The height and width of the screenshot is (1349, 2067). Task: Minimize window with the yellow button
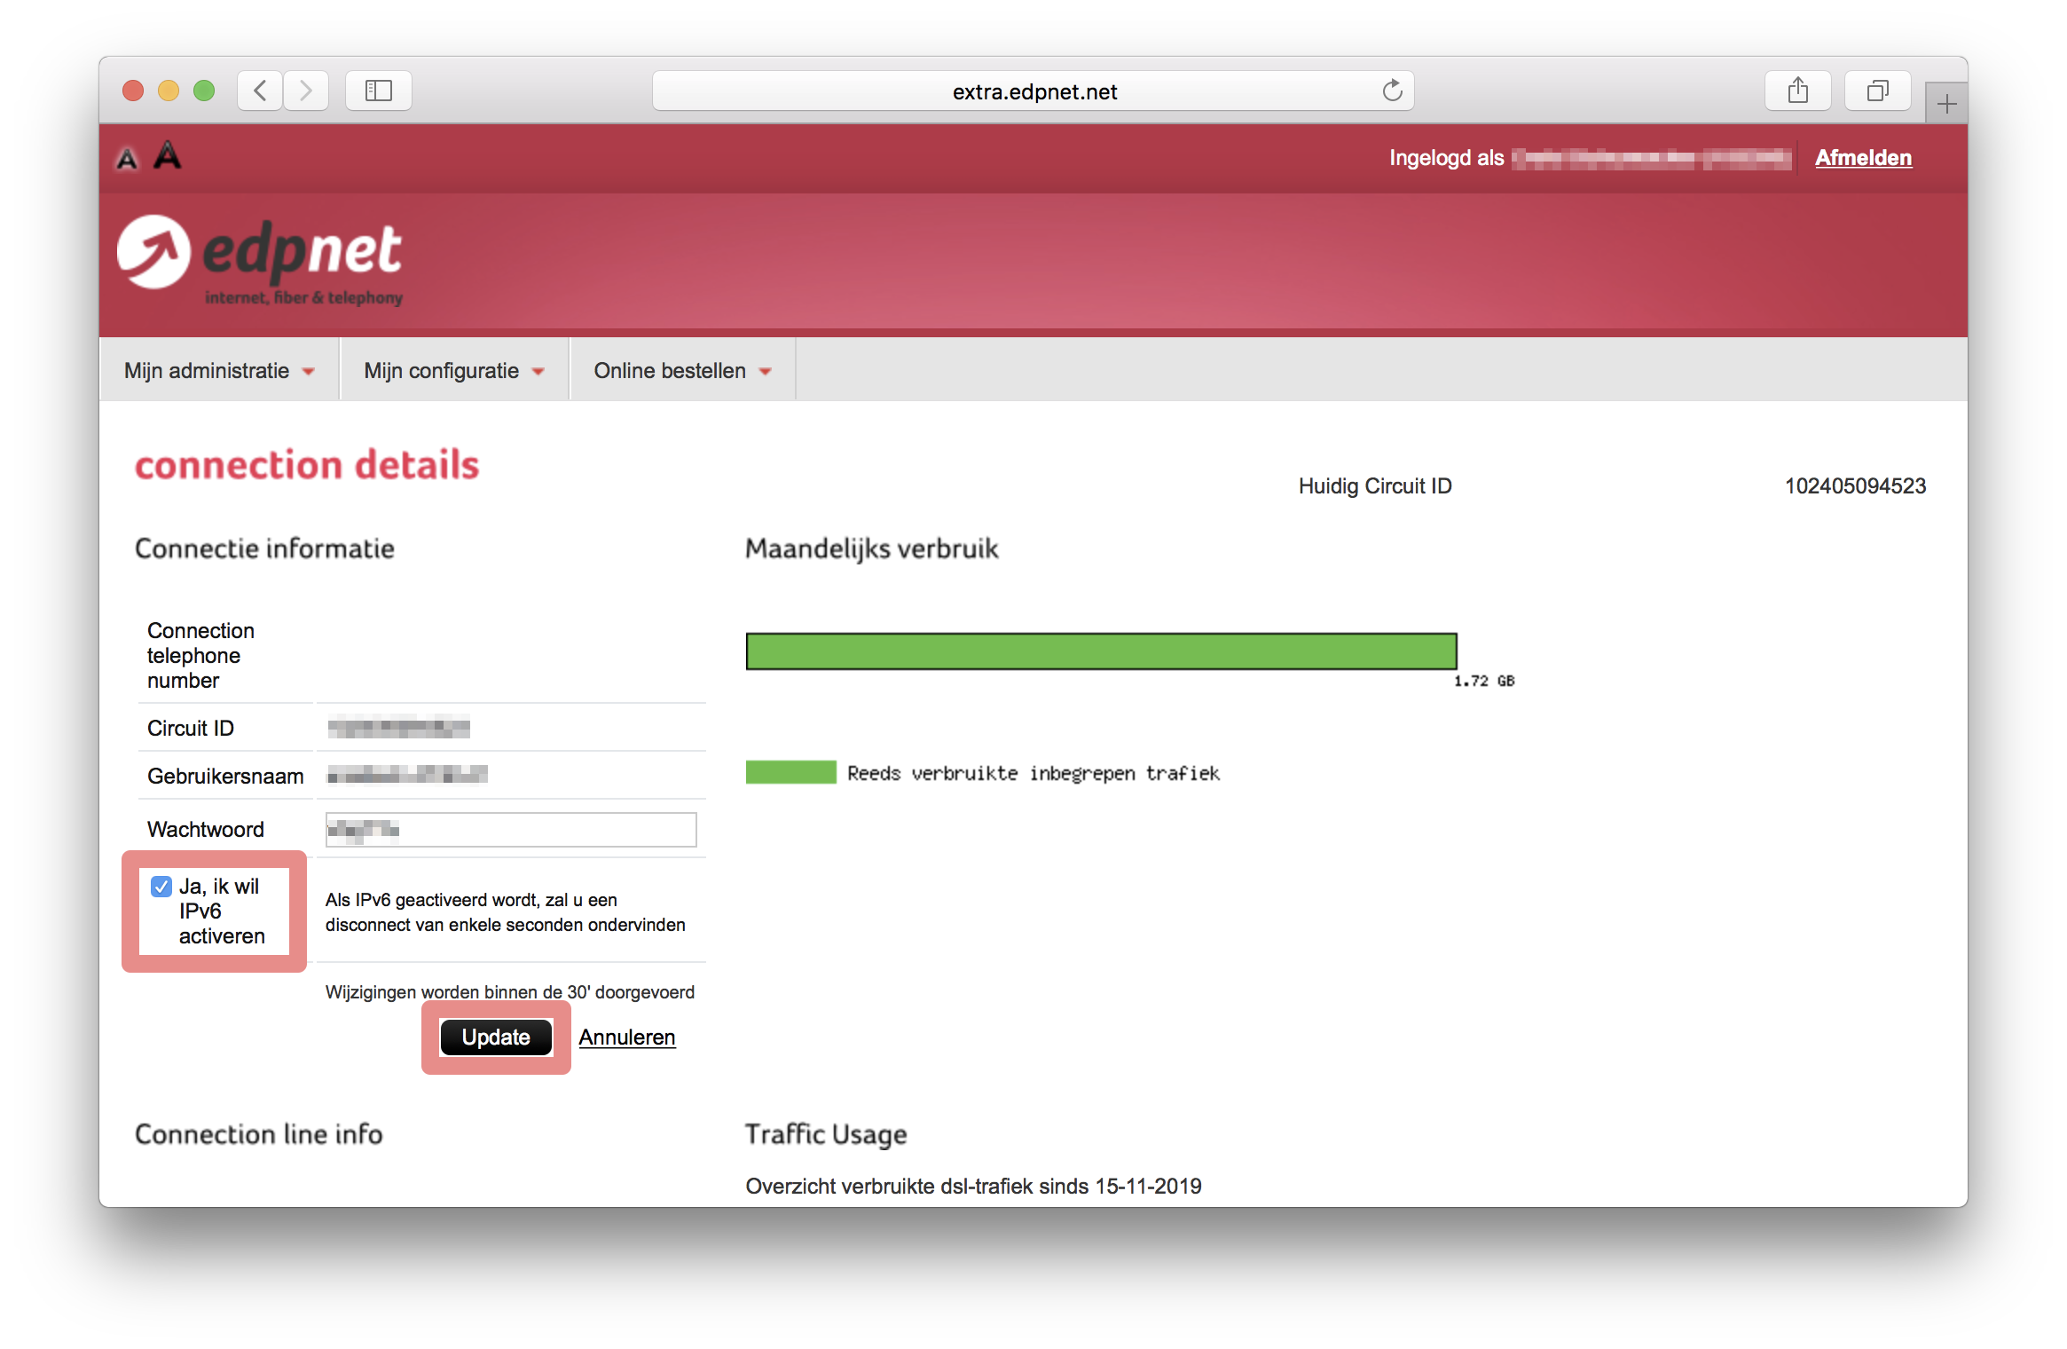coord(169,91)
